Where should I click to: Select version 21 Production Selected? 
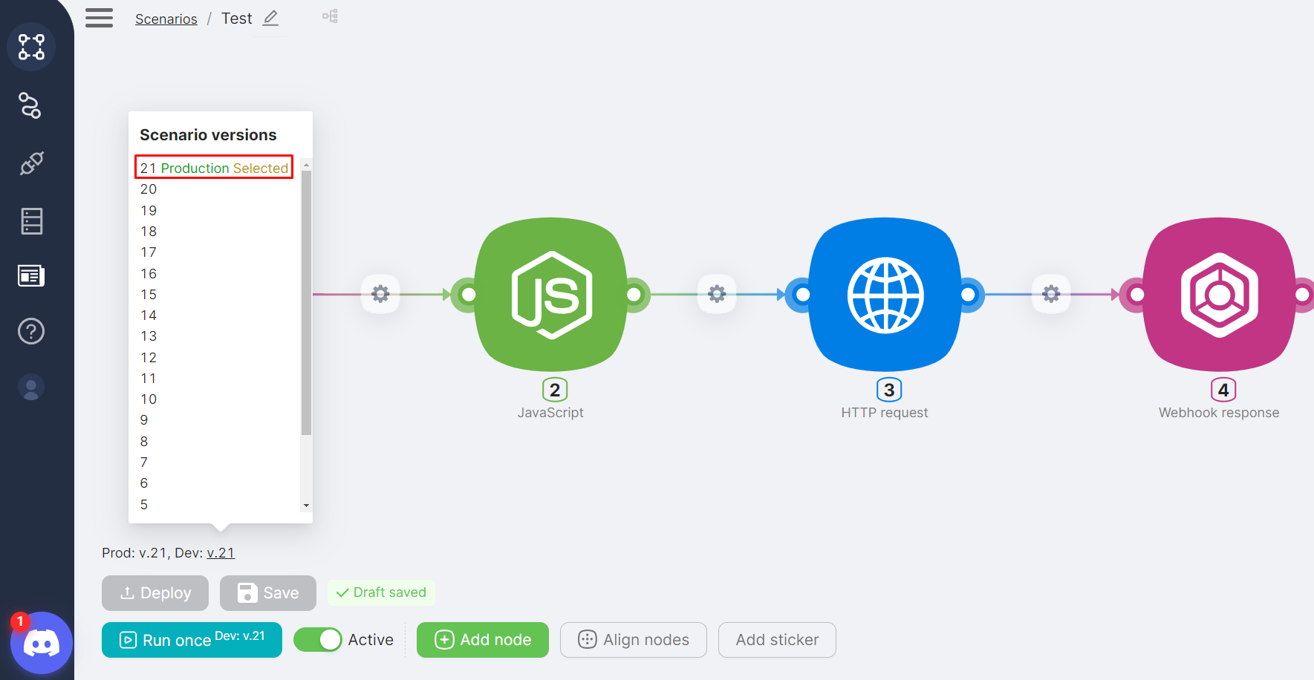point(214,168)
